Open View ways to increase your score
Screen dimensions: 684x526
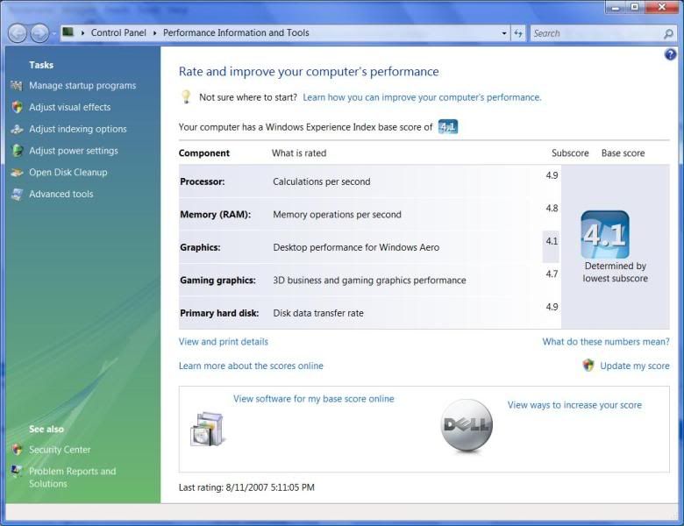[x=574, y=405]
